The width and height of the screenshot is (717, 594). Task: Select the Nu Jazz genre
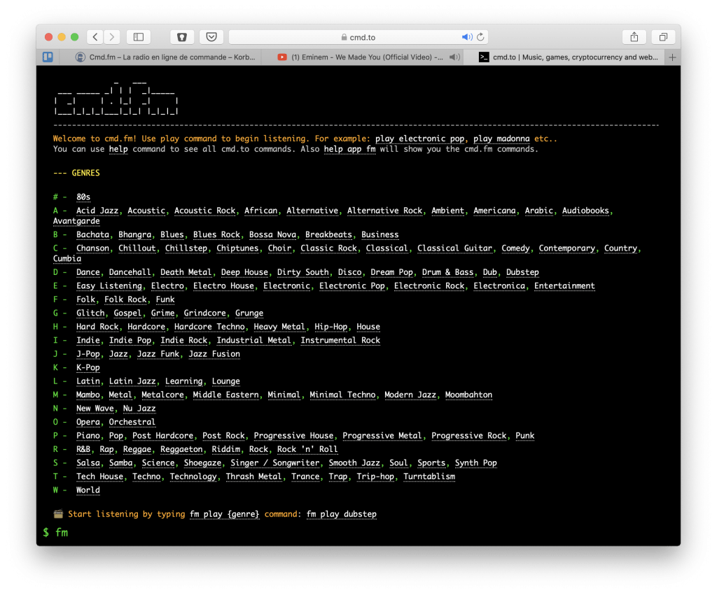tap(139, 409)
